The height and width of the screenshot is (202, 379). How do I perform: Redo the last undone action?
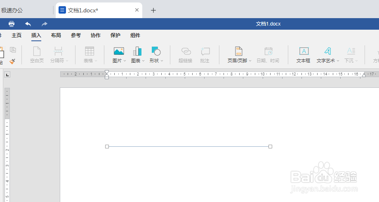point(45,24)
